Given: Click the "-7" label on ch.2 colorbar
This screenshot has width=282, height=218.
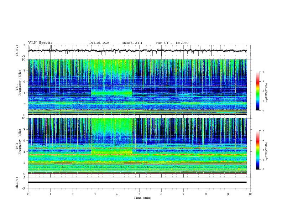Looking at the screenshot, I should (263, 170).
